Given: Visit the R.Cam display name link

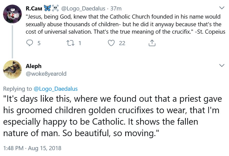Looking at the screenshot, I should point(33,8).
